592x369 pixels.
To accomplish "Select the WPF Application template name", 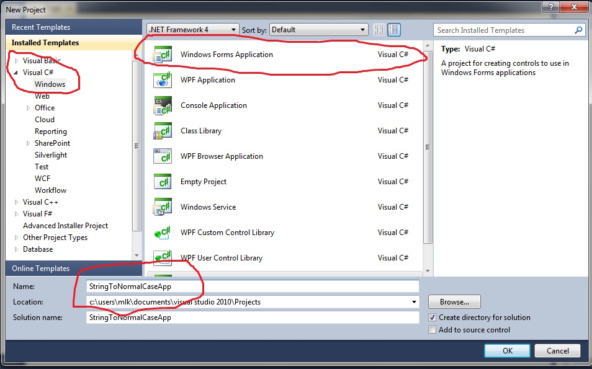I will coord(208,79).
